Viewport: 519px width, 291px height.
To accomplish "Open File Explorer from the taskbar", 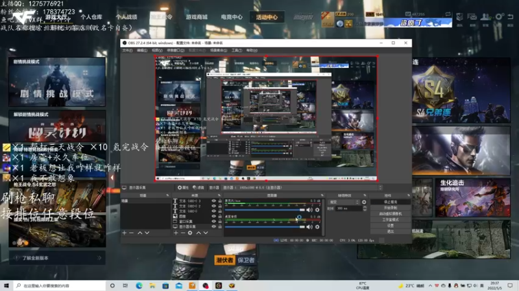I will pos(152,286).
